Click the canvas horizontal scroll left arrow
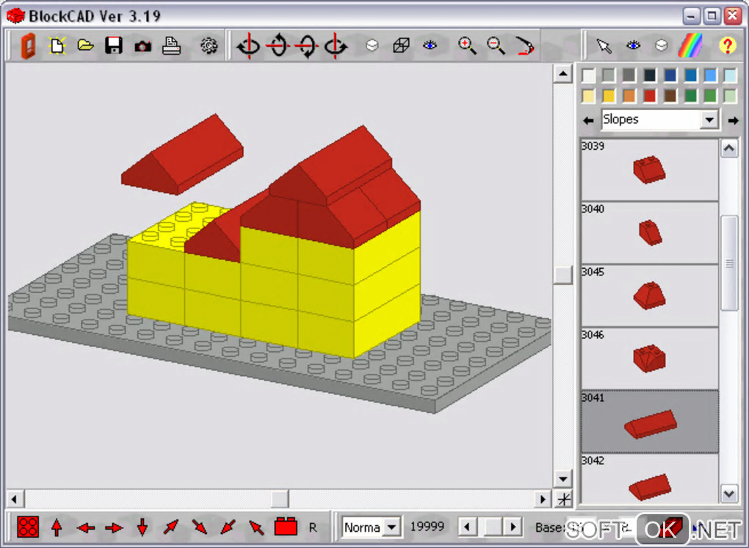The image size is (749, 548). point(15,500)
